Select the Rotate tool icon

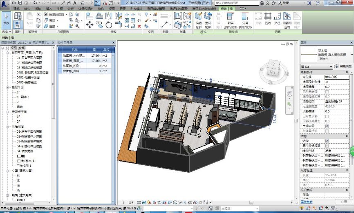pos(109,24)
